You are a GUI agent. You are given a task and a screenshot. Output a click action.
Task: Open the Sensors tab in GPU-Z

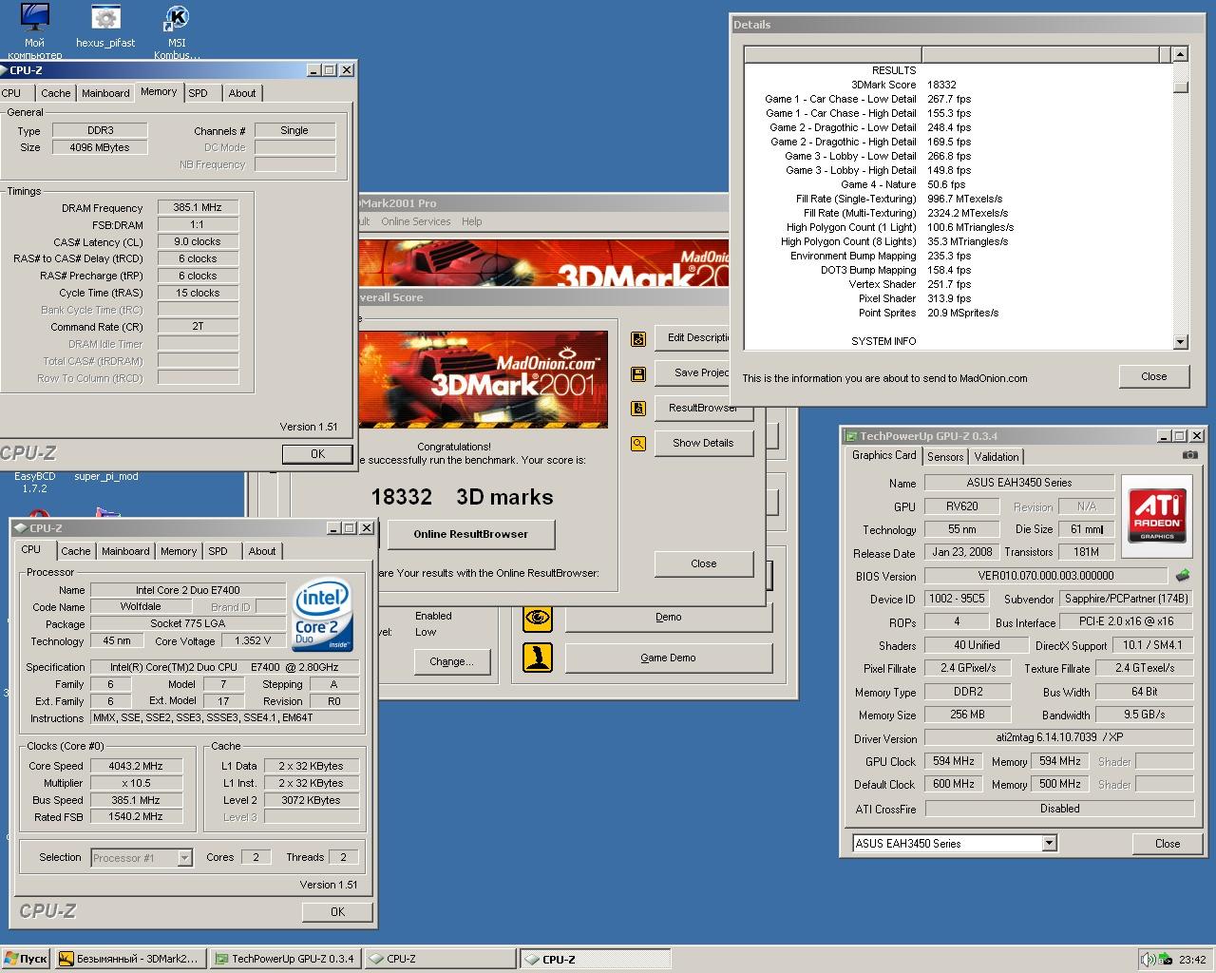point(945,457)
